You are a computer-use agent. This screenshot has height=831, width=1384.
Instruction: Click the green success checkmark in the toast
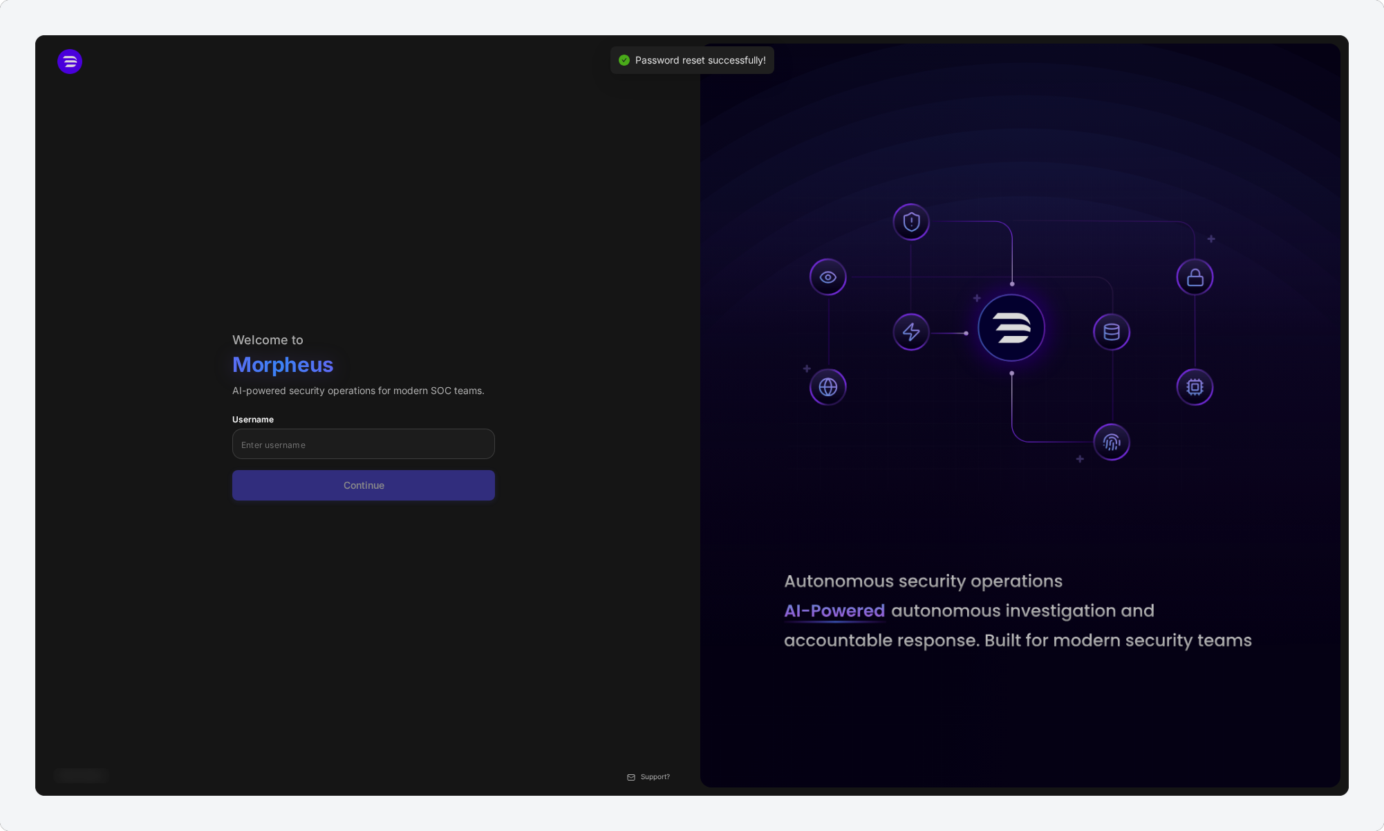624,60
